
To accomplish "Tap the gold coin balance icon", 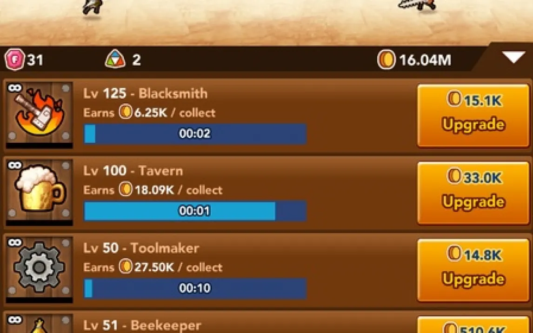I will (386, 60).
